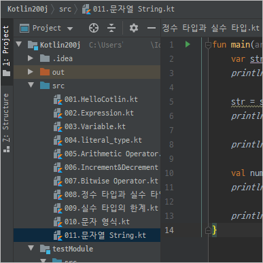Select 005.Arithmetic Operator file
263x263 pixels.
[x=112, y=154]
